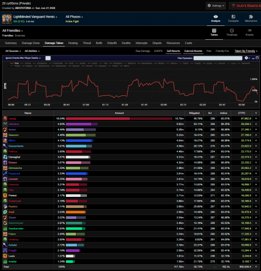This screenshot has height=271, width=261.
Task: Switch to Friendlies view
Action: click(x=7, y=35)
